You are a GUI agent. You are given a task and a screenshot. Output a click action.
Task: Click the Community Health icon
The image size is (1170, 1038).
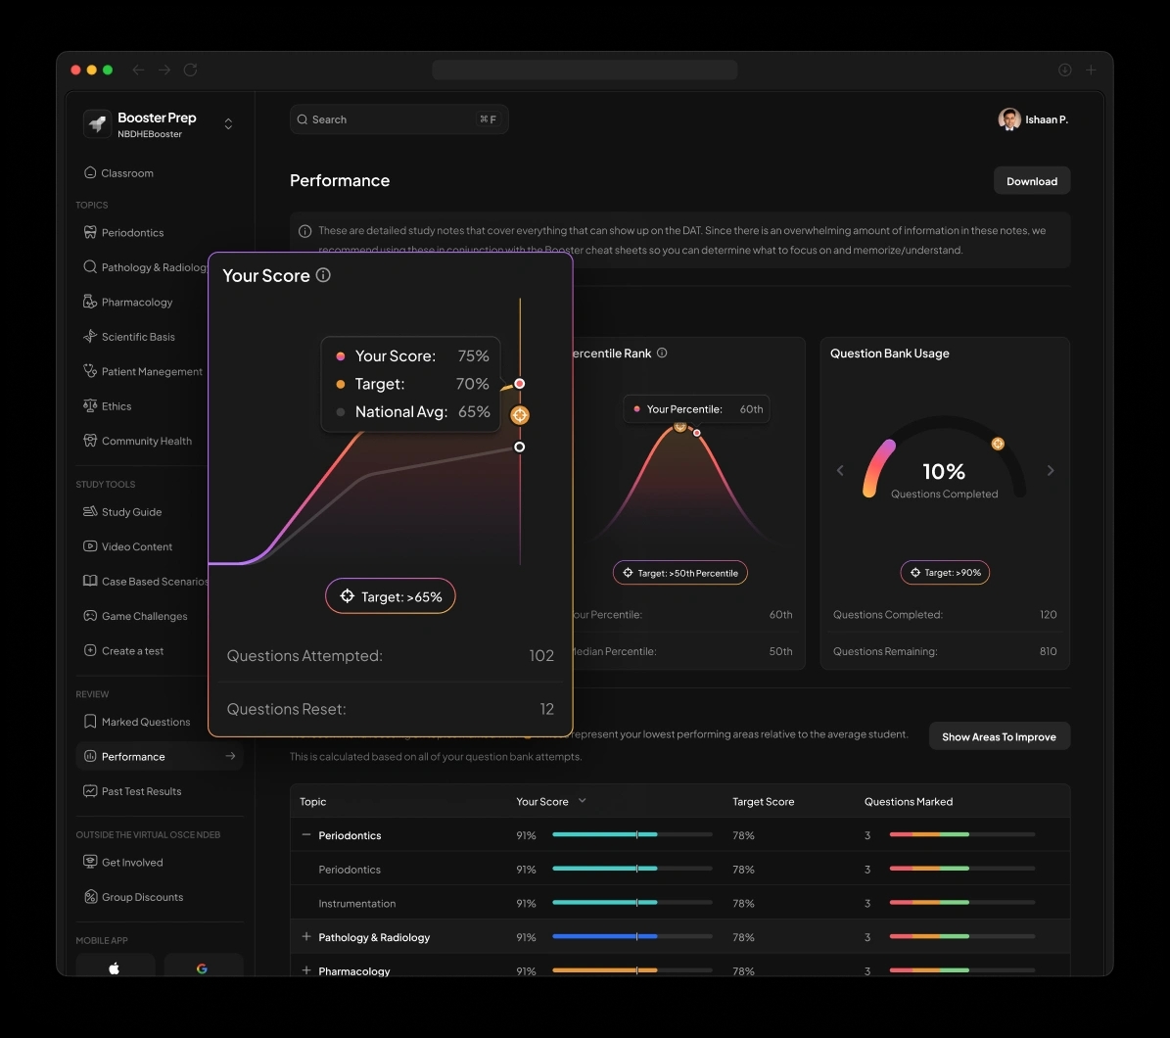coord(90,441)
